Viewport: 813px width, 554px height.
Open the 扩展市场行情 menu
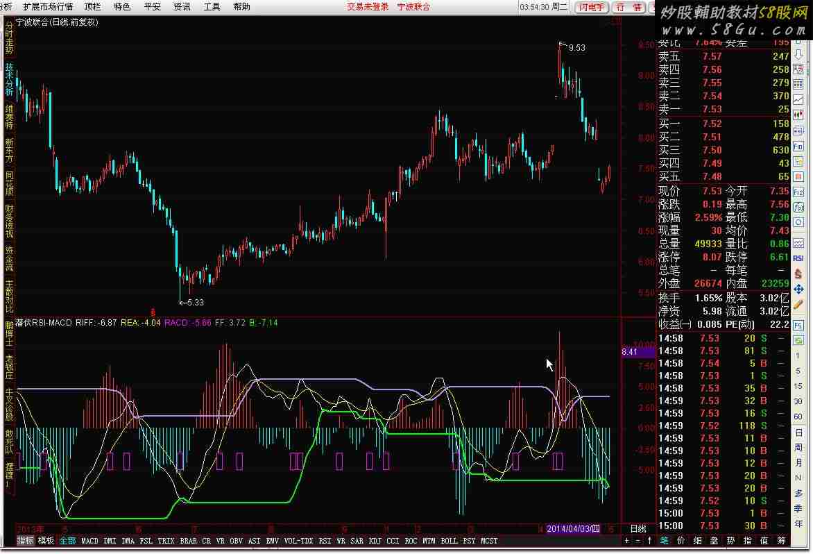click(x=49, y=7)
